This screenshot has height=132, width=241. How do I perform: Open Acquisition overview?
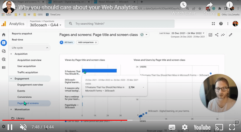29,60
